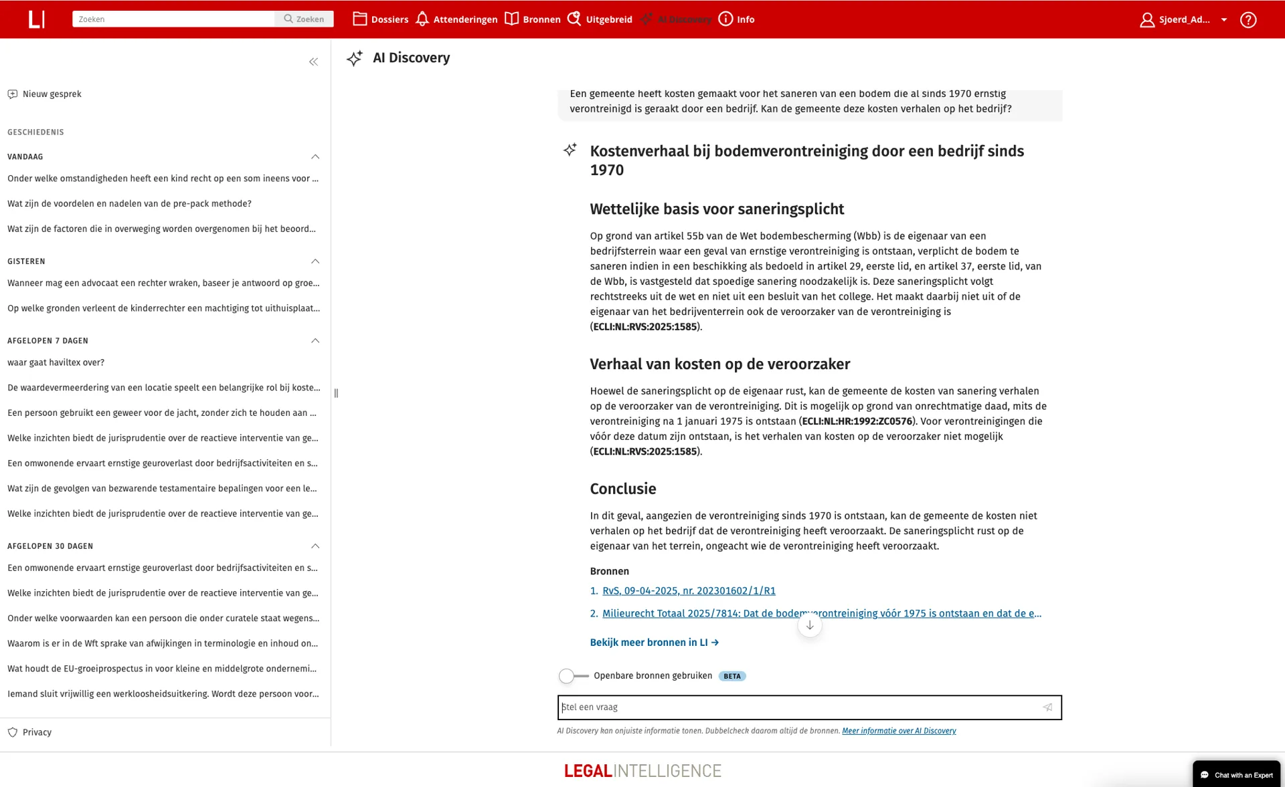Image resolution: width=1285 pixels, height=787 pixels.
Task: Open Bronnen menu label
Action: [541, 19]
